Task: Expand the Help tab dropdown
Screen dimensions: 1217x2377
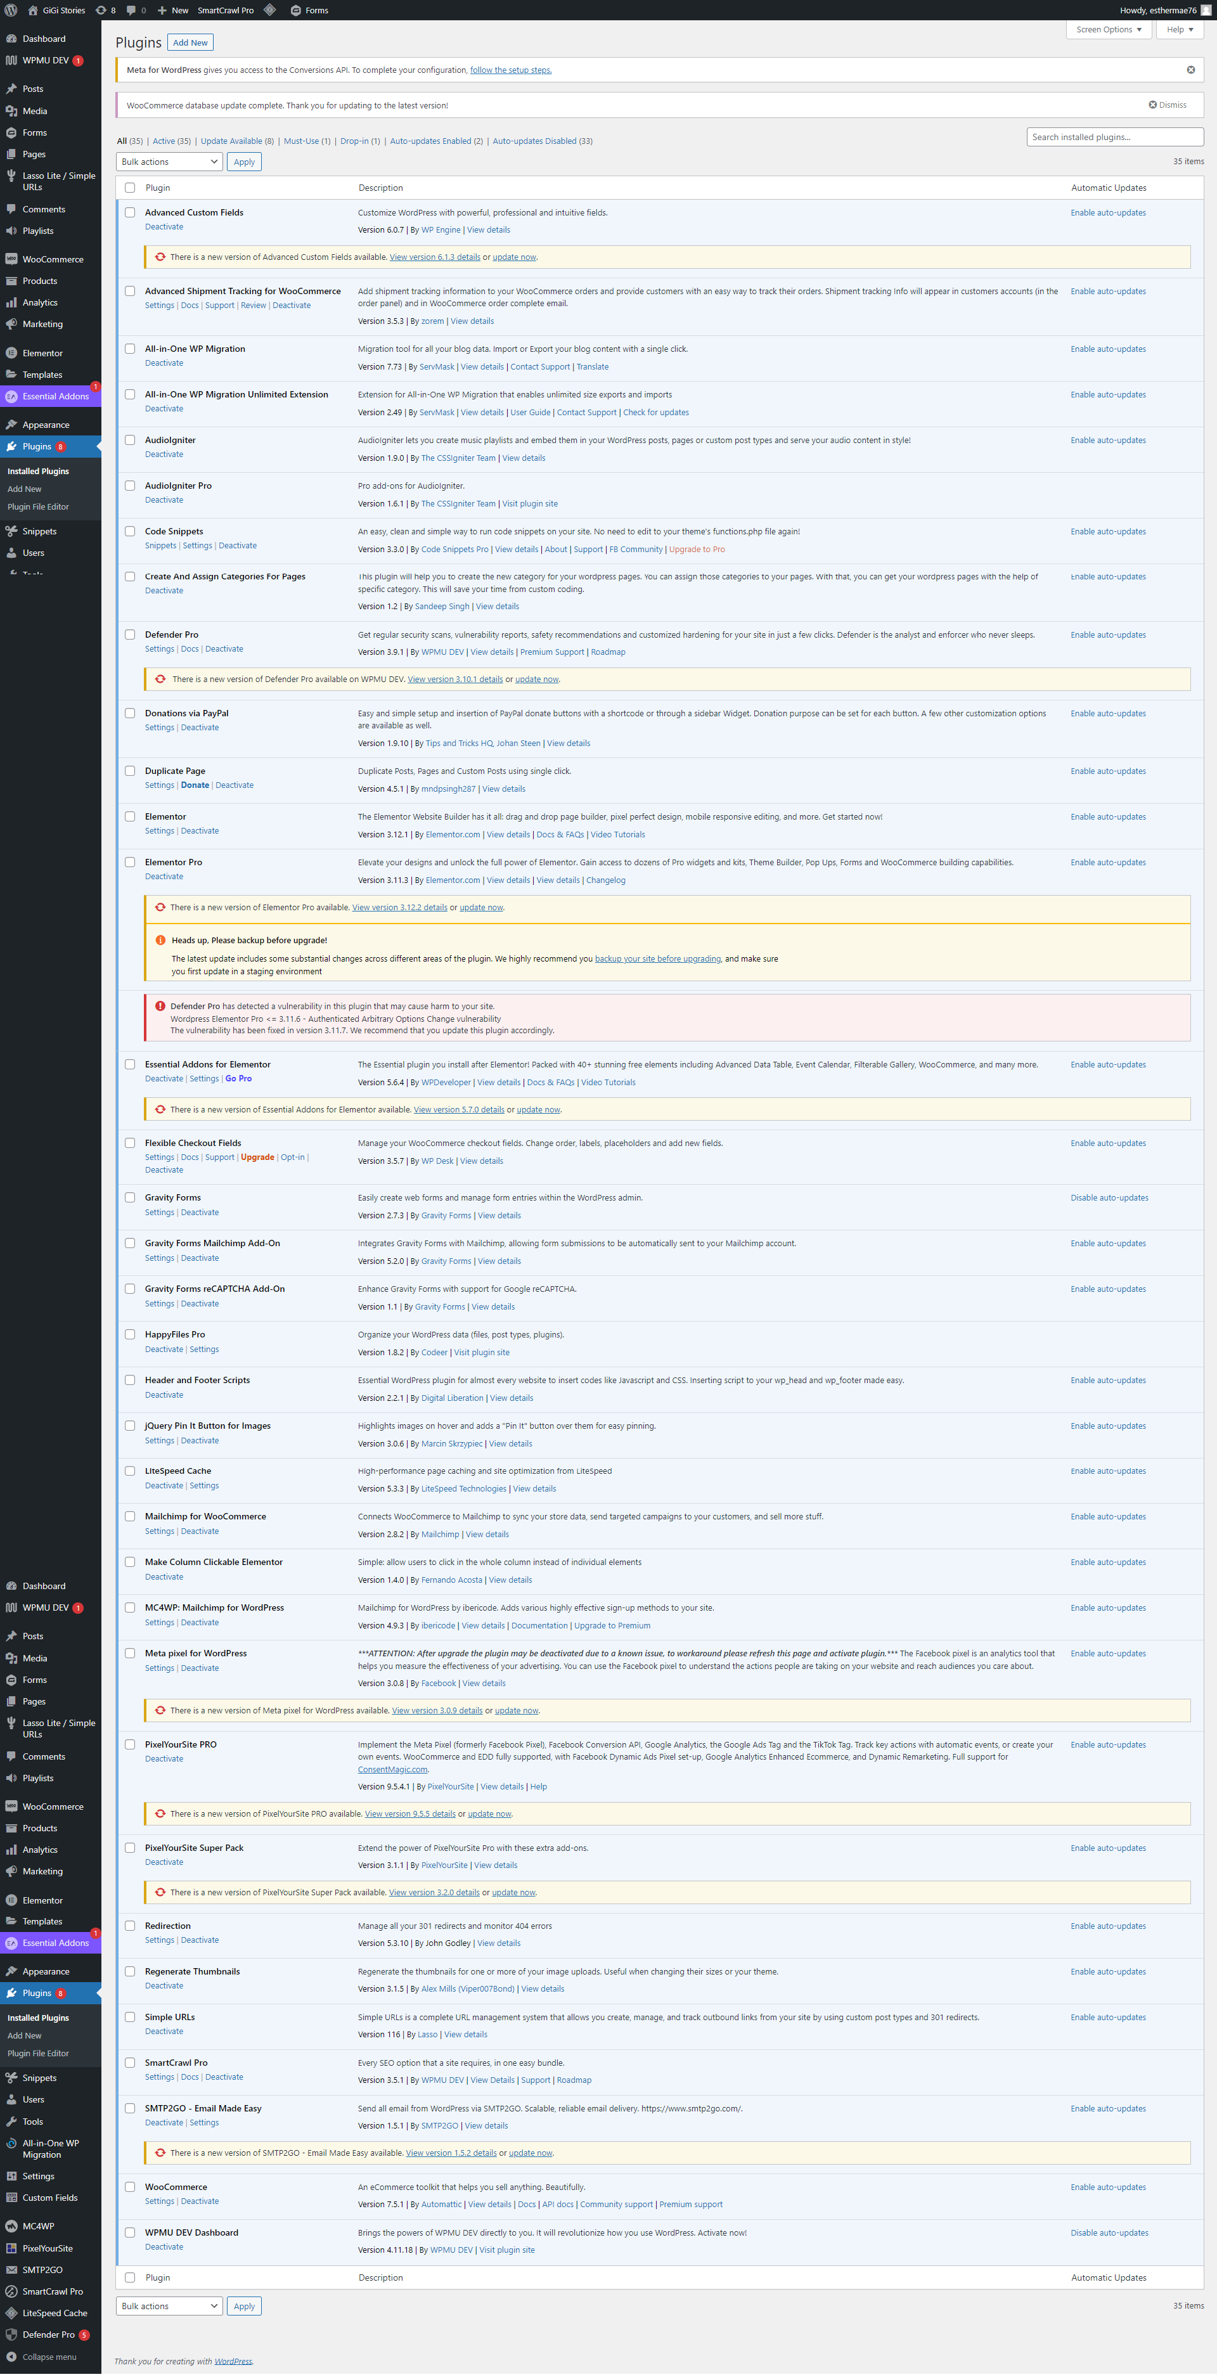Action: click(1179, 30)
